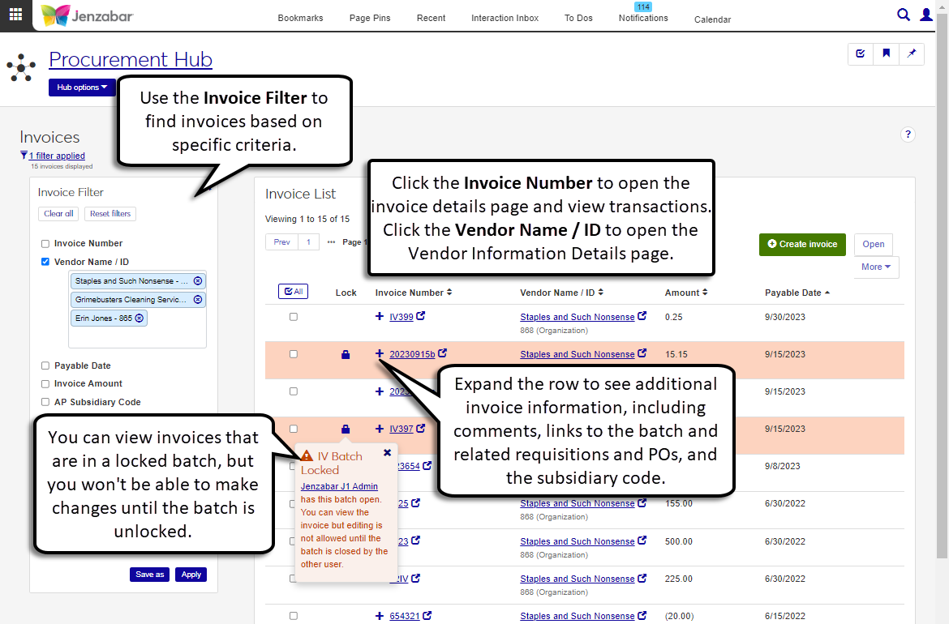The height and width of the screenshot is (624, 949).
Task: Sort by Invoice Number column
Action: tap(414, 293)
